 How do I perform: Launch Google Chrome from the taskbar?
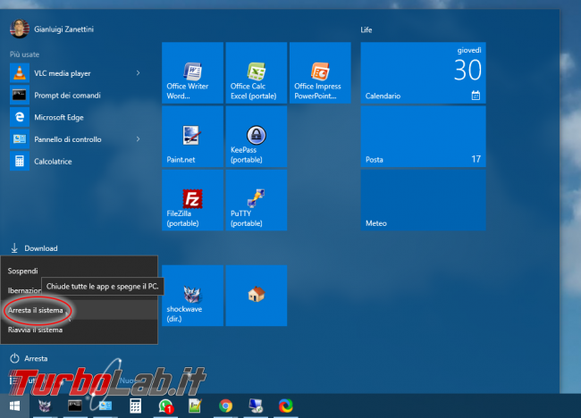point(225,405)
